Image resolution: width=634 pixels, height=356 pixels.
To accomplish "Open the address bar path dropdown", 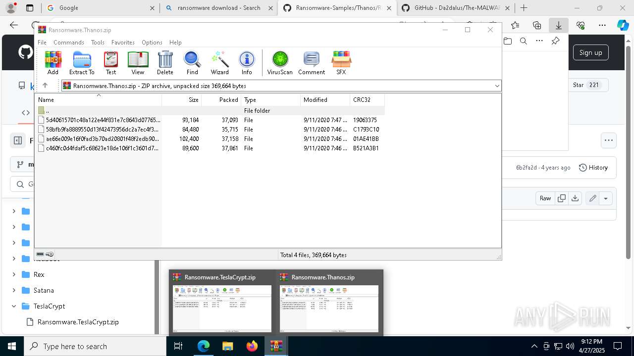I will tap(497, 86).
